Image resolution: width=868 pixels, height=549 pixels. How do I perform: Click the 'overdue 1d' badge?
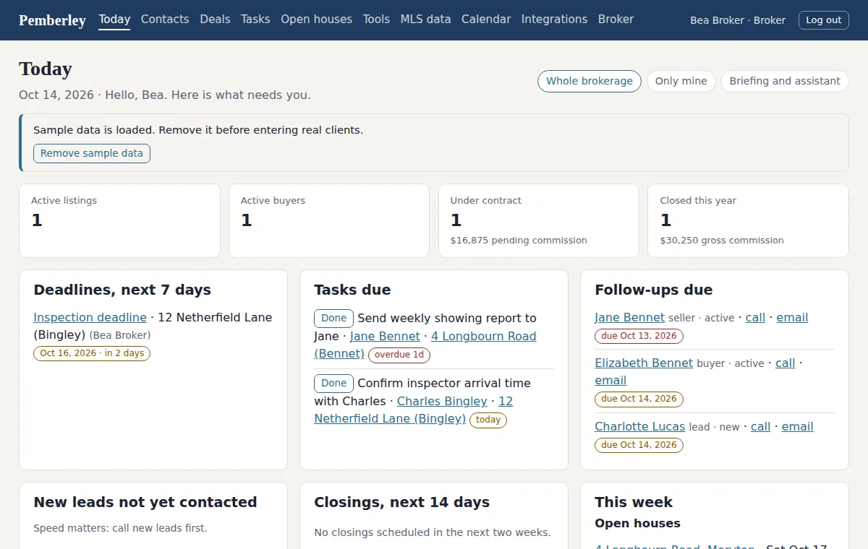399,355
